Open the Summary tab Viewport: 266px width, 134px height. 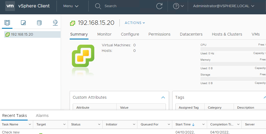coord(79,34)
